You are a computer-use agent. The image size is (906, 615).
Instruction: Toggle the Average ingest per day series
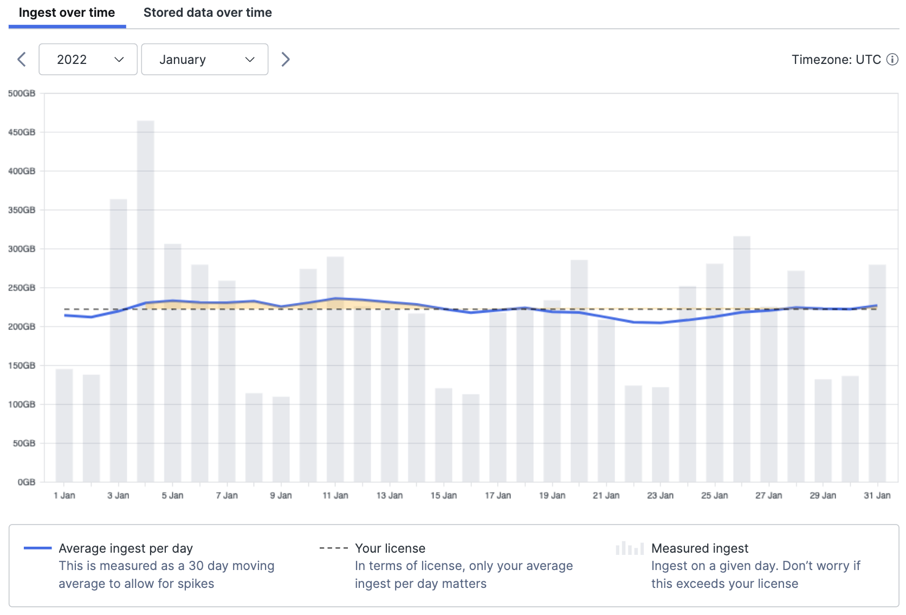pos(126,548)
